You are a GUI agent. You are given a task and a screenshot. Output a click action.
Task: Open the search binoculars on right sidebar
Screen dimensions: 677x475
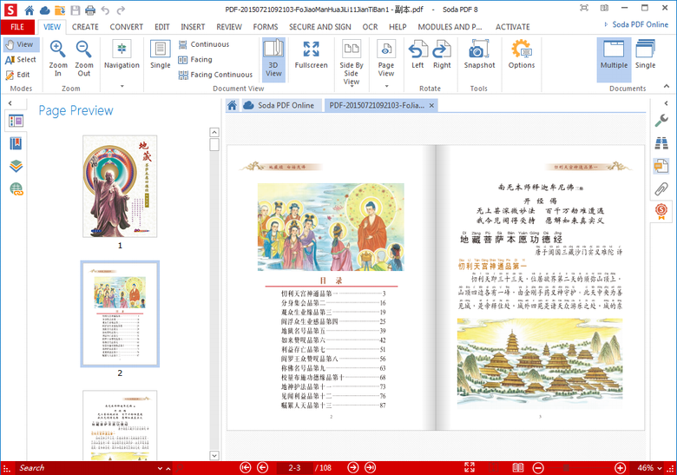pyautogui.click(x=661, y=143)
